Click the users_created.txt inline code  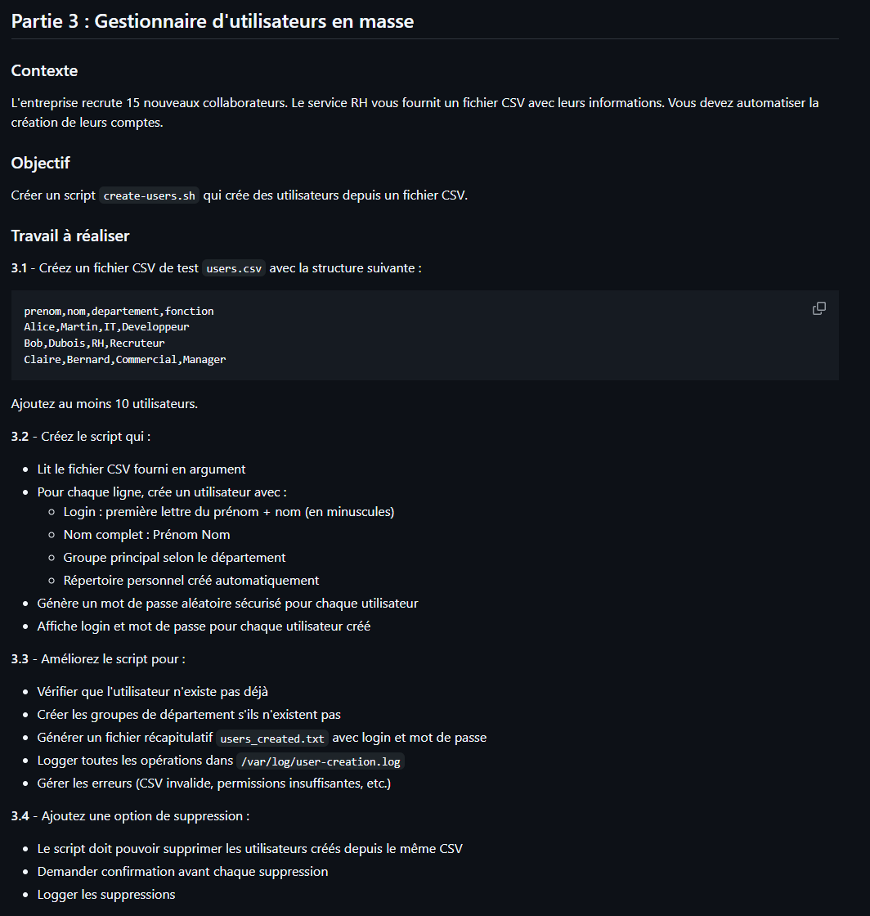273,739
